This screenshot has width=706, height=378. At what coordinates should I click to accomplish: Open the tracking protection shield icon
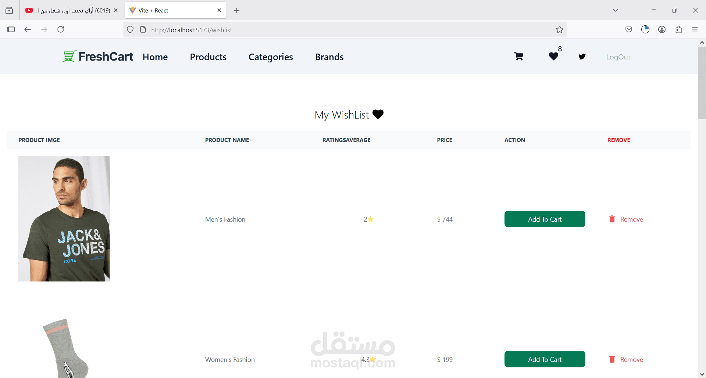tap(130, 30)
